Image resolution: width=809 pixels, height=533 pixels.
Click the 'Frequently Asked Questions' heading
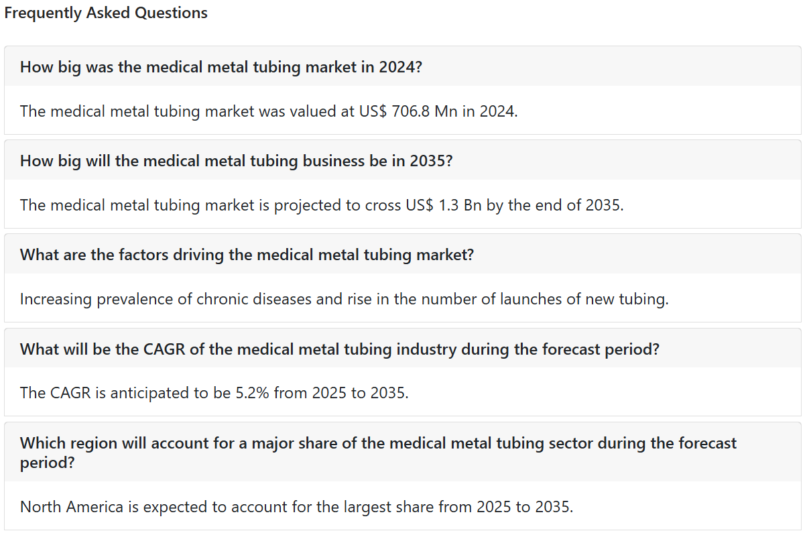point(106,13)
